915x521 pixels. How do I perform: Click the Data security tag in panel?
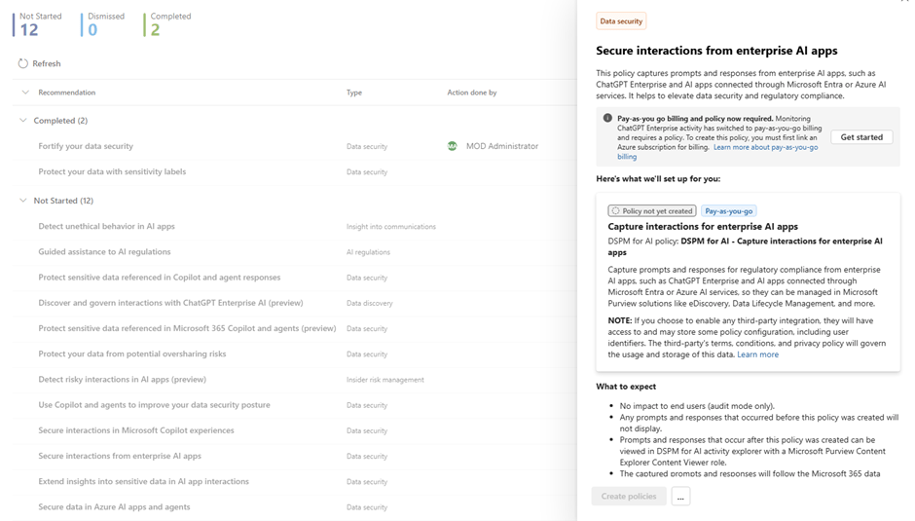[621, 21]
